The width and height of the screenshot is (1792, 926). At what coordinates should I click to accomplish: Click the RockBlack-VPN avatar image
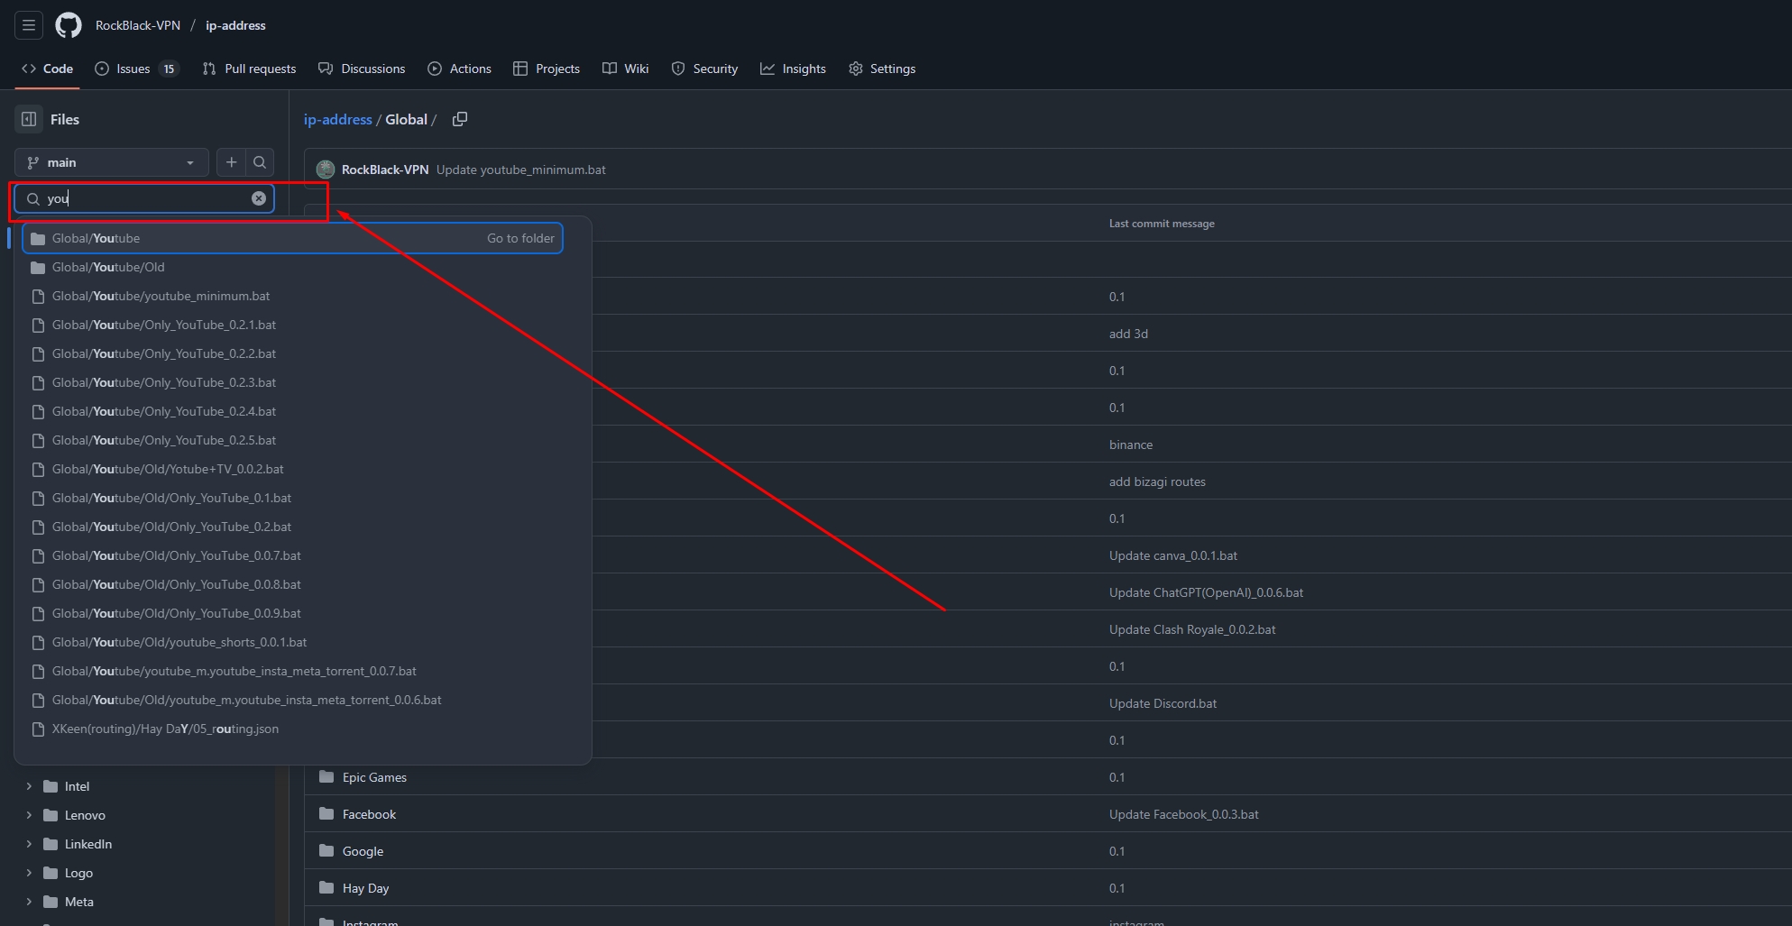tap(326, 170)
